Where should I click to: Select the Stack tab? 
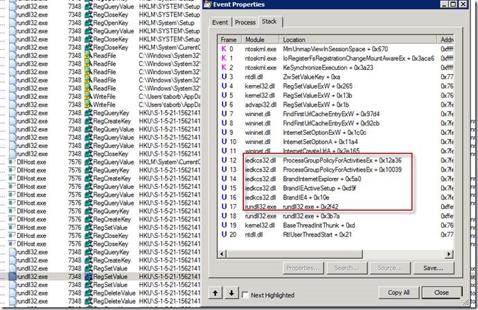pos(269,21)
